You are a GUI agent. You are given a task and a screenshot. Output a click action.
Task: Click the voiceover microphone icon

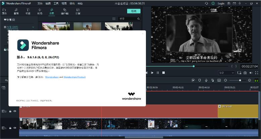[x=206, y=80]
